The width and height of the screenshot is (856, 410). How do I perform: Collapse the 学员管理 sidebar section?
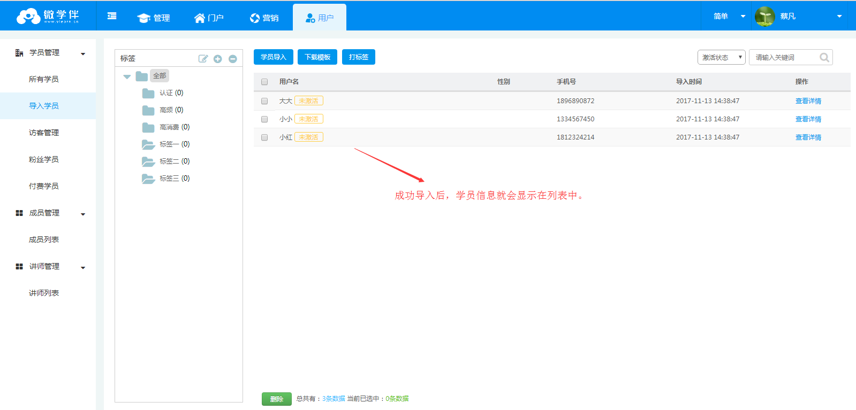[x=83, y=53]
